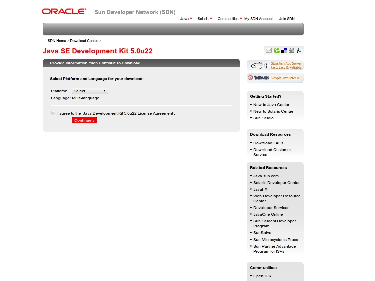Open the Platform selection dropdown

pos(90,91)
